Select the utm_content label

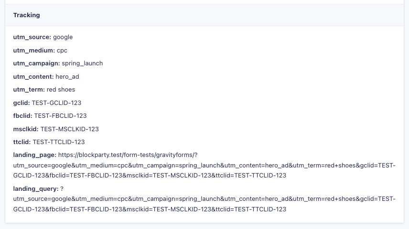click(x=33, y=77)
